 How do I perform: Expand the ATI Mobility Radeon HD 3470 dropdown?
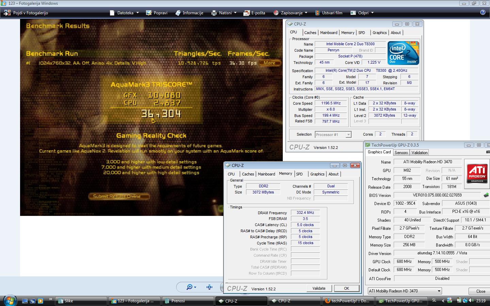point(439,291)
